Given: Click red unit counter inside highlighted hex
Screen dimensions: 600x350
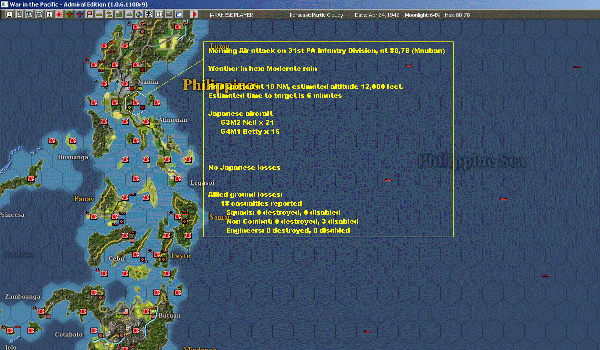Looking at the screenshot, I should 142,107.
